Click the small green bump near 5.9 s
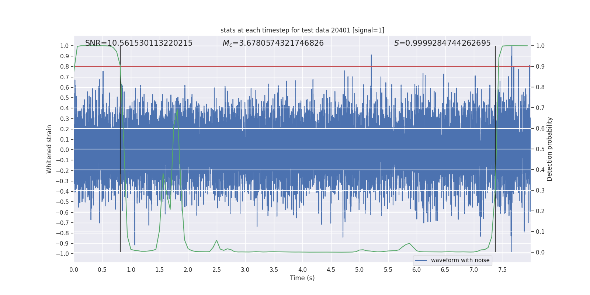The width and height of the screenshot is (590, 295). [x=409, y=243]
